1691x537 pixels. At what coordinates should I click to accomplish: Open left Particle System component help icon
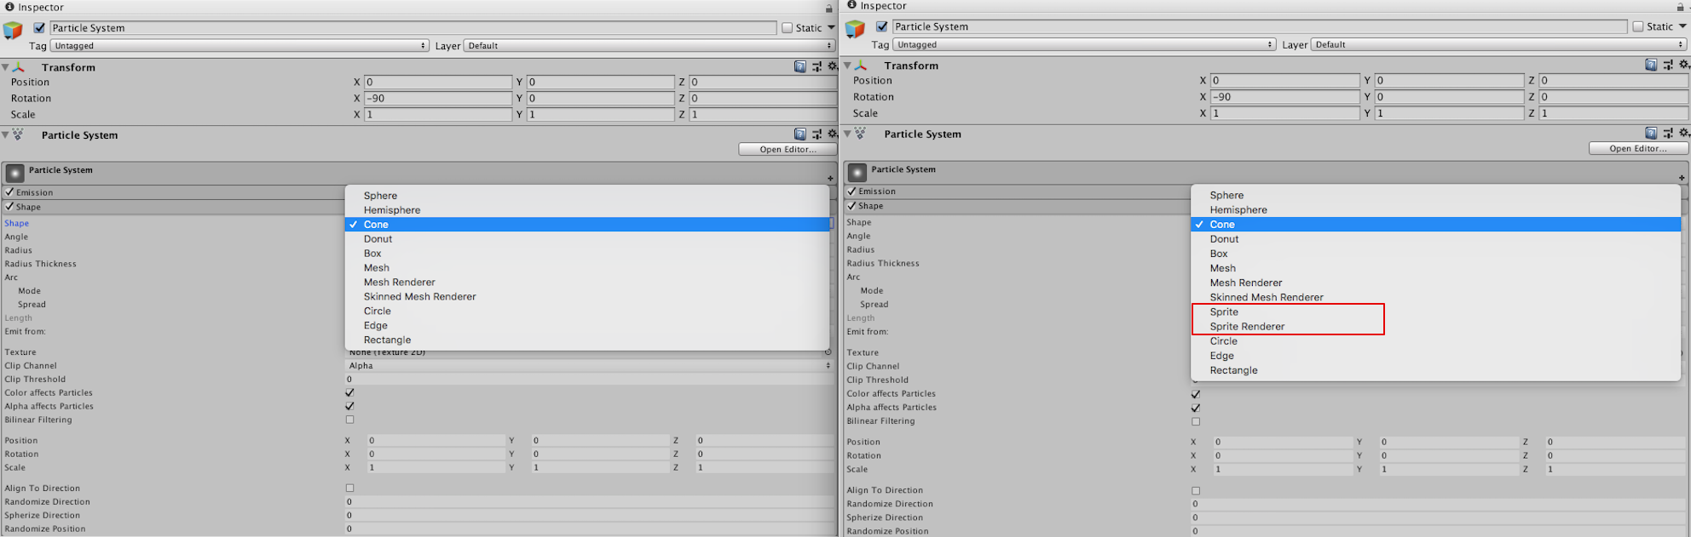coord(799,134)
